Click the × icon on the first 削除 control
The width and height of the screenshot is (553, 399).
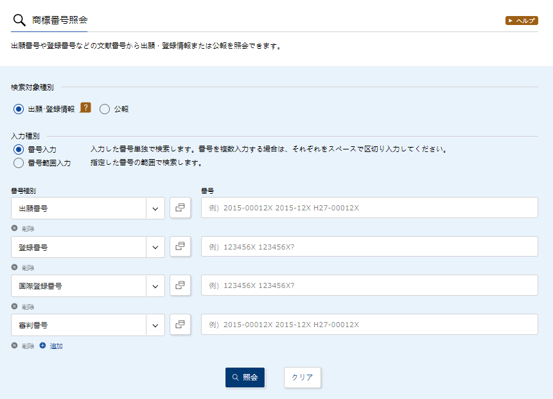tap(13, 228)
